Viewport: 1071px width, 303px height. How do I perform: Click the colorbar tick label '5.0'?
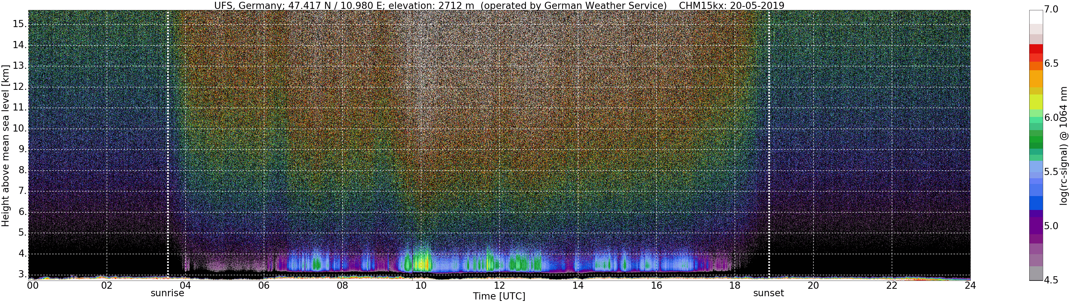click(x=1052, y=226)
